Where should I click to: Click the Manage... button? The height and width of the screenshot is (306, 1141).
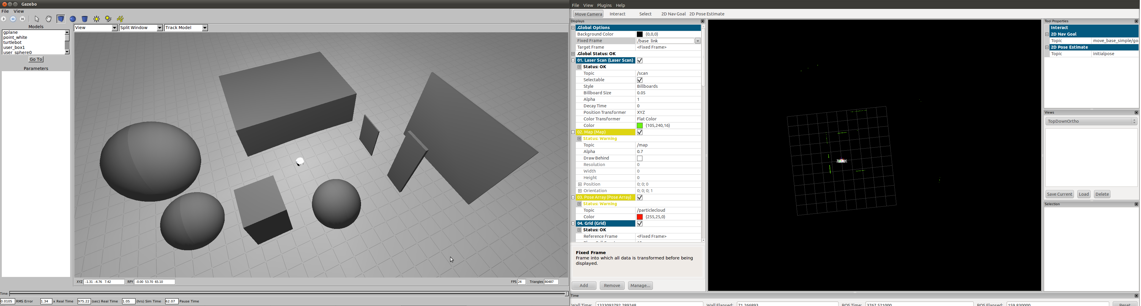click(x=641, y=286)
